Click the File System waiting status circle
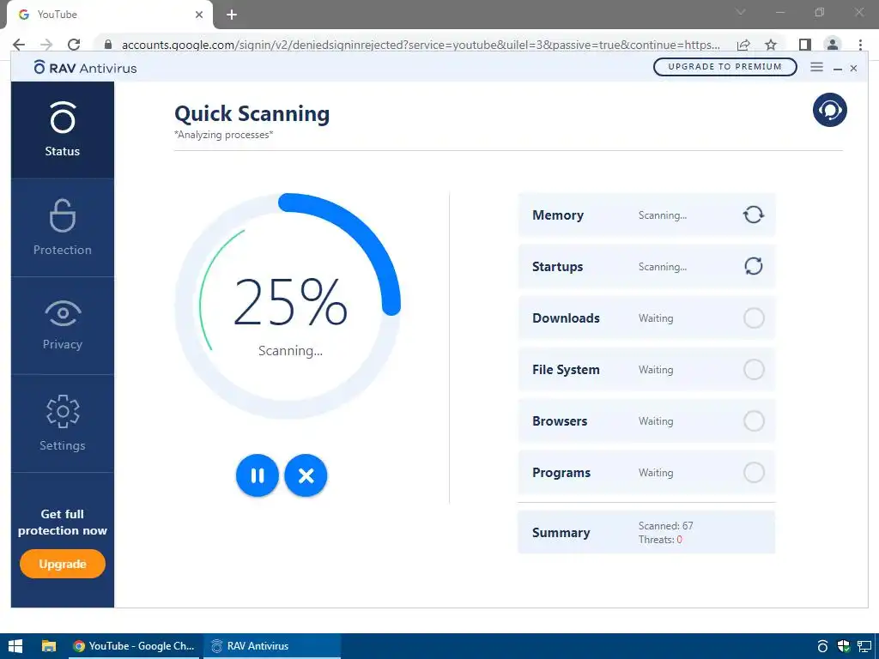Screen dimensions: 879x659 coord(754,369)
